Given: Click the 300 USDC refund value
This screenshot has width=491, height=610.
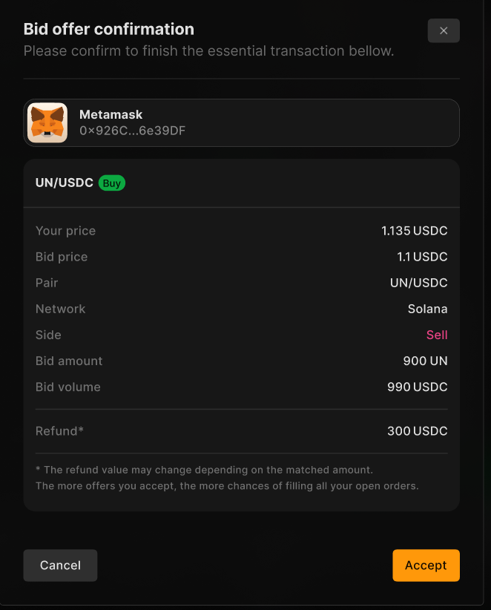Looking at the screenshot, I should pos(417,431).
